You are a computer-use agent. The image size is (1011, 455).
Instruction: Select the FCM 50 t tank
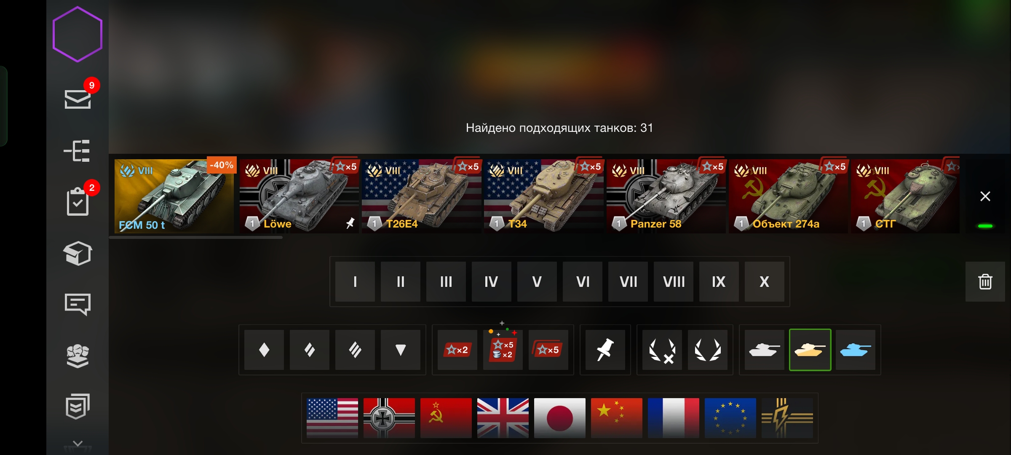pos(174,196)
